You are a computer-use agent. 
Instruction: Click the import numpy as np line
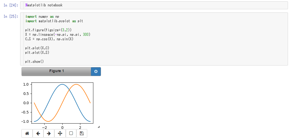[42, 17]
